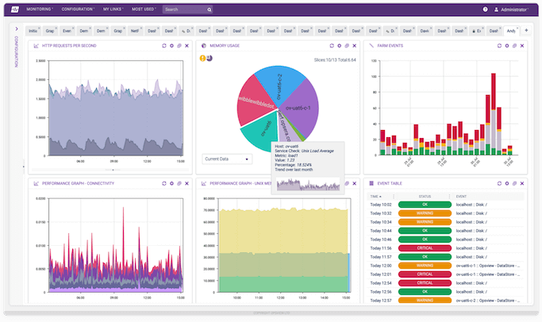Add a new dashboard tab with plus

pyautogui.click(x=525, y=30)
